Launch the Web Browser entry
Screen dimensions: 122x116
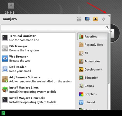(38, 59)
